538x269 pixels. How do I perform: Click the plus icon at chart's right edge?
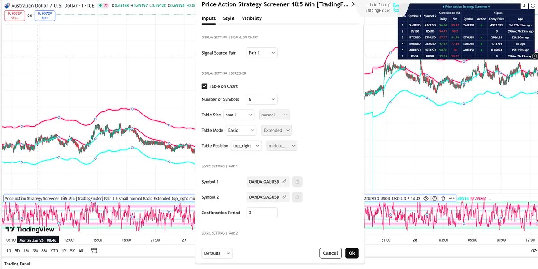[534, 56]
